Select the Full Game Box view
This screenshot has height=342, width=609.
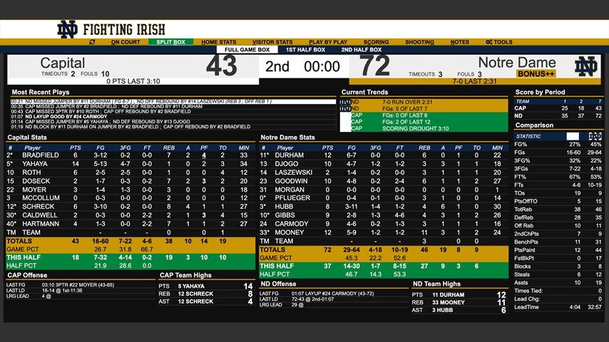tap(247, 50)
